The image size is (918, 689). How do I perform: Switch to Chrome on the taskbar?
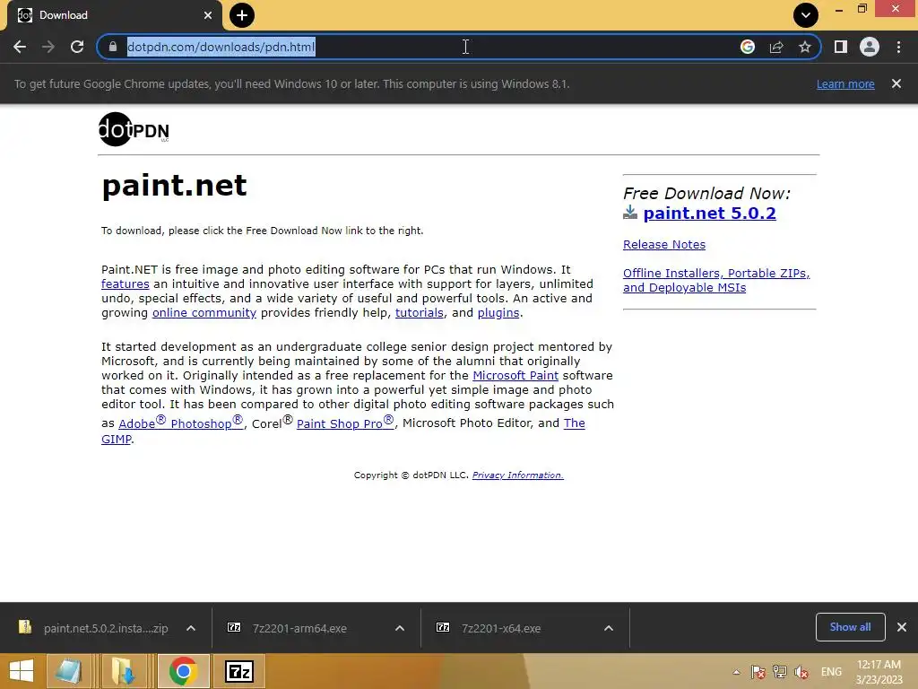(183, 671)
